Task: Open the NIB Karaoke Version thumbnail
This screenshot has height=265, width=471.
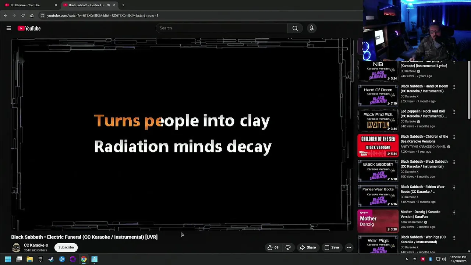Action: click(x=378, y=71)
